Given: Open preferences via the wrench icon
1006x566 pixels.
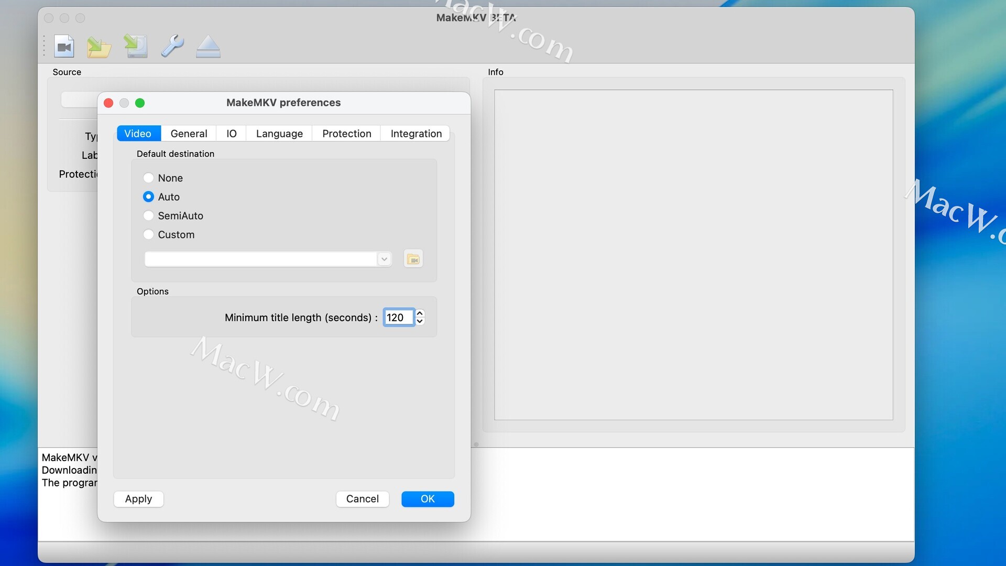Looking at the screenshot, I should click(172, 46).
